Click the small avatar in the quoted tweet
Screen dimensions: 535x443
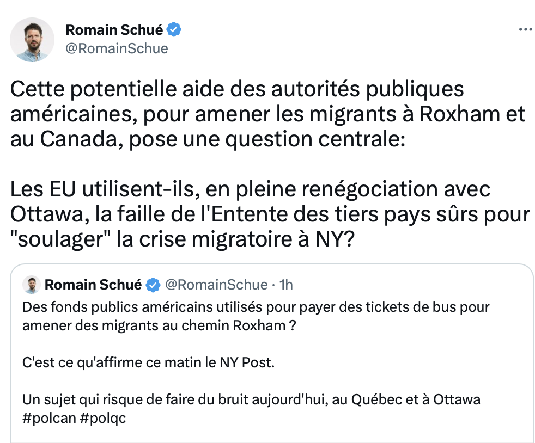tap(32, 285)
